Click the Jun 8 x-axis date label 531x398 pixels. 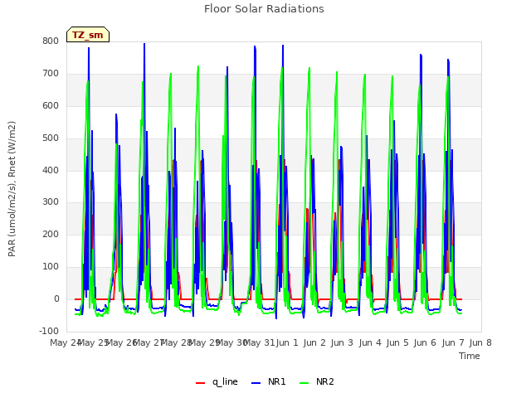tap(480, 342)
